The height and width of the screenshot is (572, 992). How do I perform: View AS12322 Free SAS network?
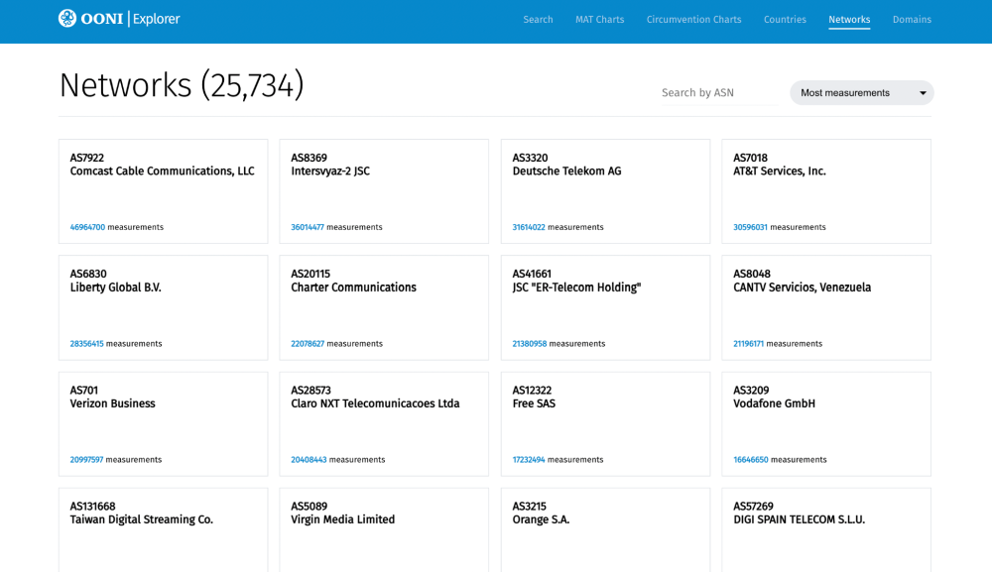click(605, 423)
